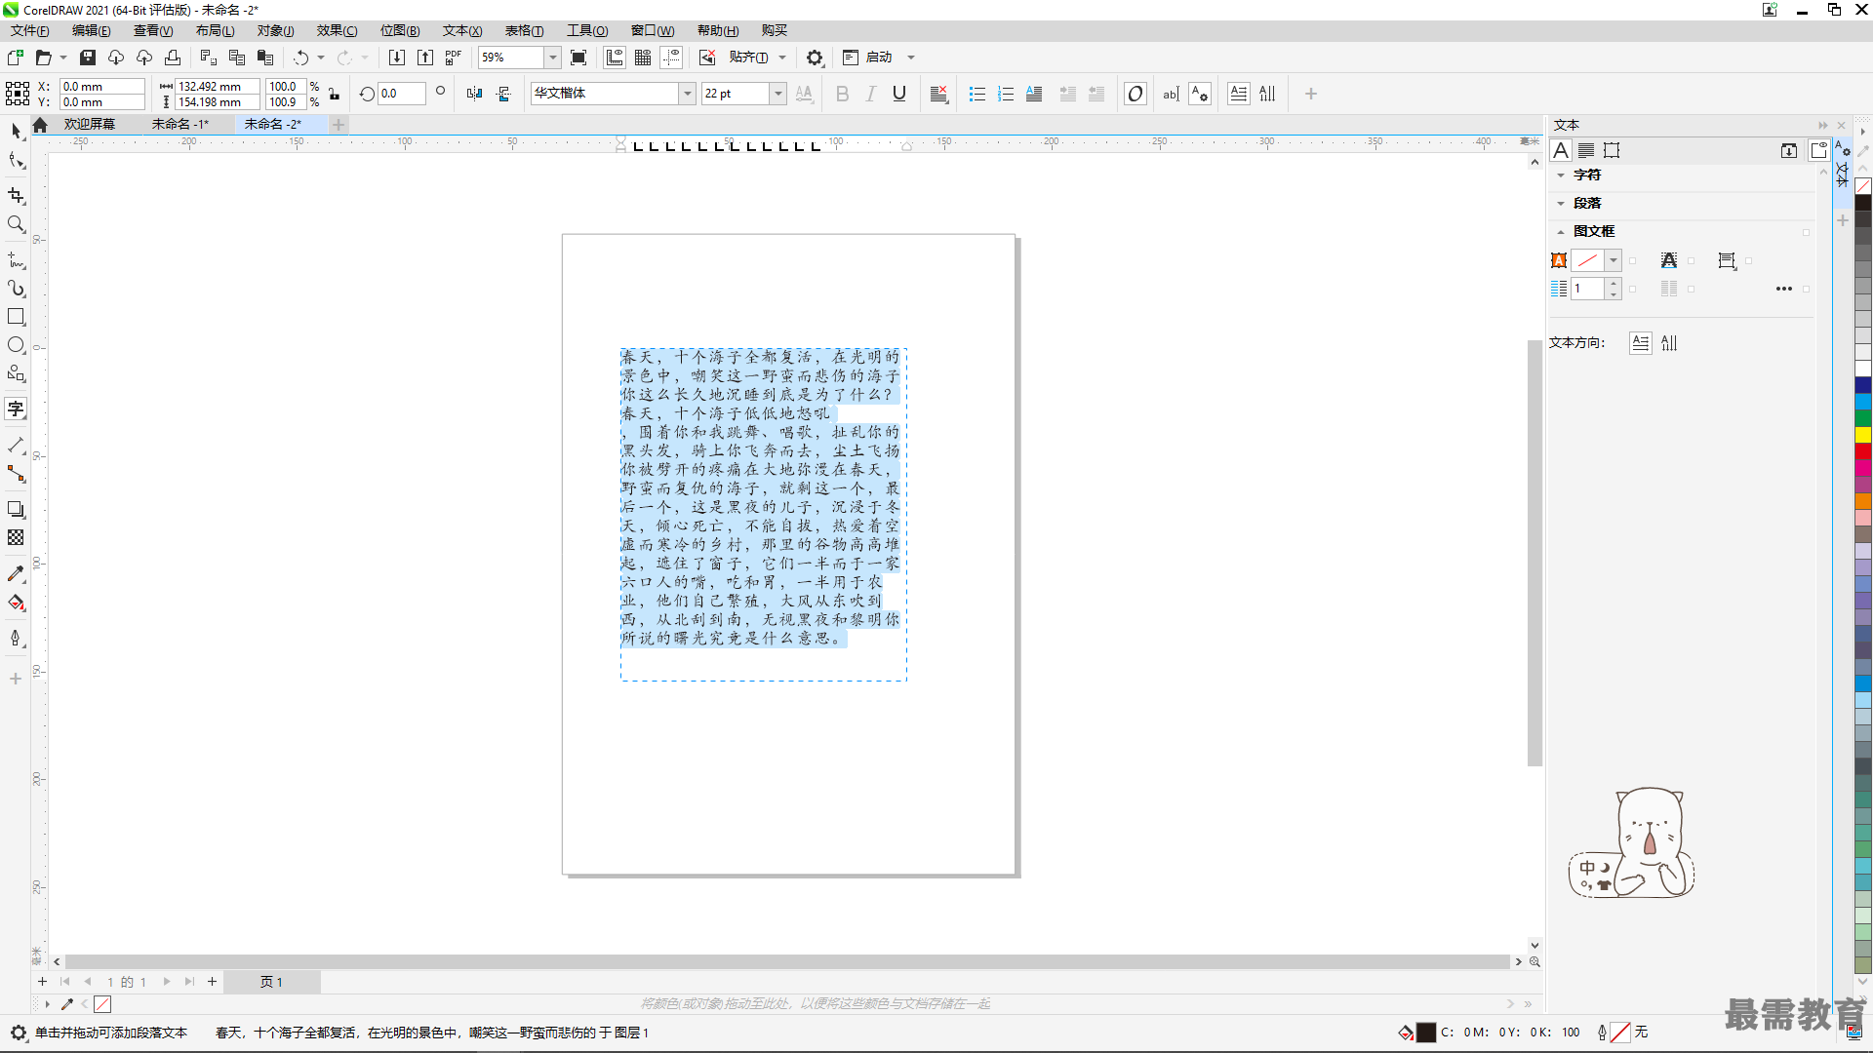
Task: Select the Shape edit tool
Action: (x=16, y=161)
